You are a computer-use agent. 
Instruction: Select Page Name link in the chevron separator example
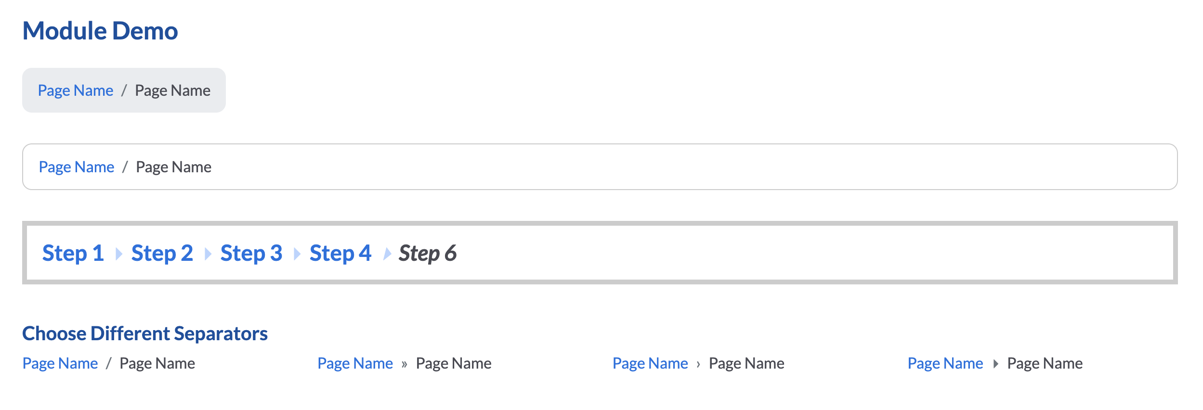(650, 364)
